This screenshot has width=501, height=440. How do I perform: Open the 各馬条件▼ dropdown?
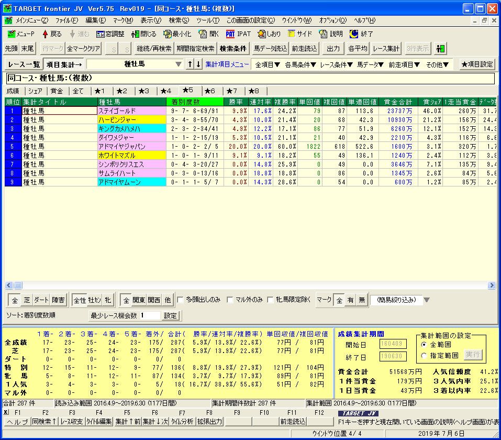[300, 64]
